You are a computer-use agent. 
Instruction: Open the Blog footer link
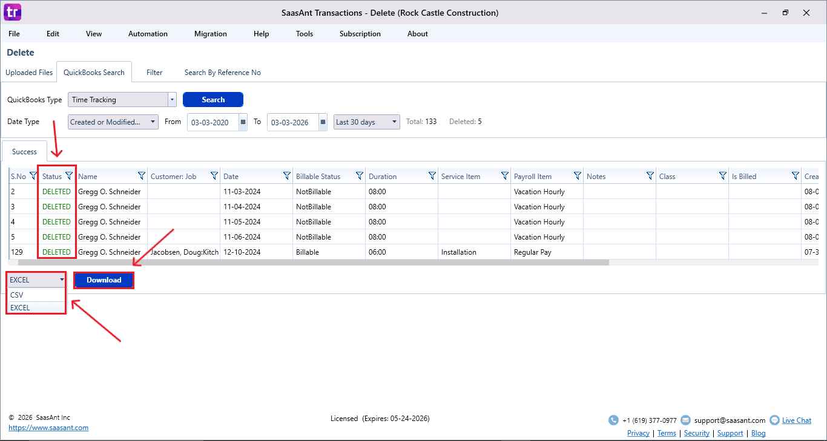click(759, 433)
